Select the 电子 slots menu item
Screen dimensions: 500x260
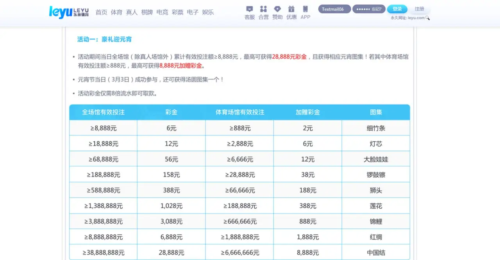tap(193, 12)
